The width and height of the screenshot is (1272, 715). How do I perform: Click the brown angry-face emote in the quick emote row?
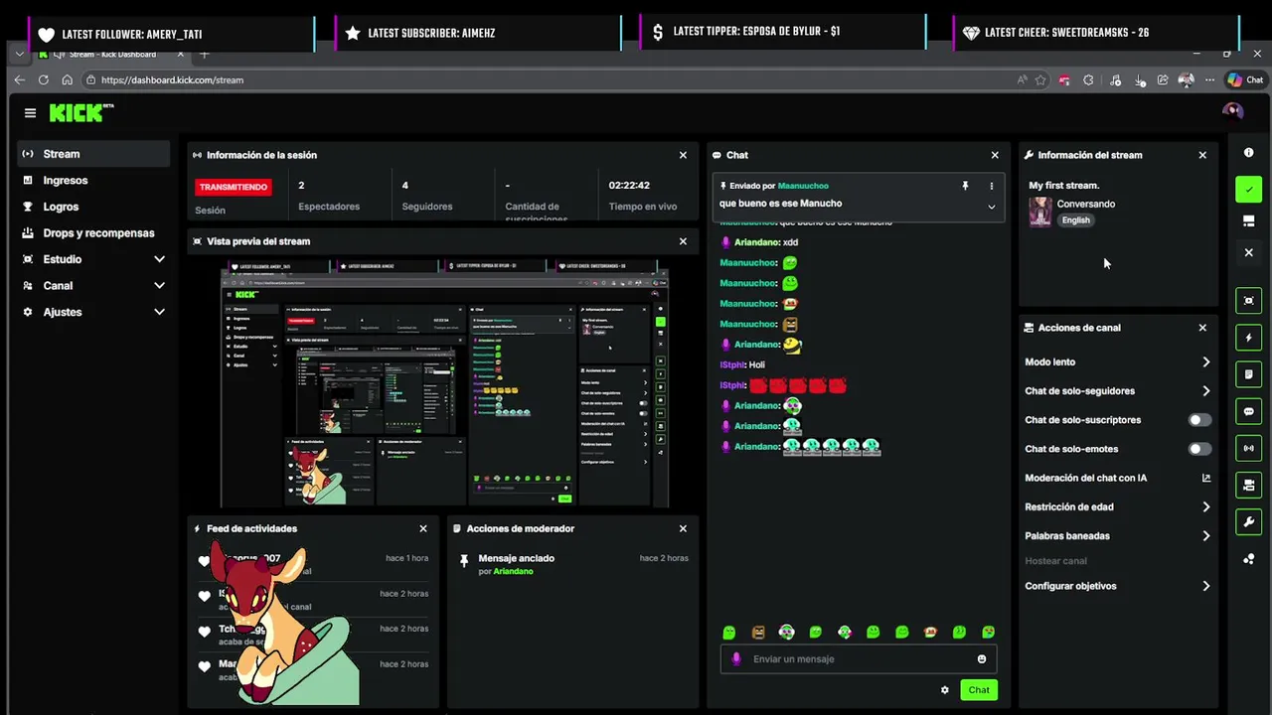pyautogui.click(x=758, y=632)
